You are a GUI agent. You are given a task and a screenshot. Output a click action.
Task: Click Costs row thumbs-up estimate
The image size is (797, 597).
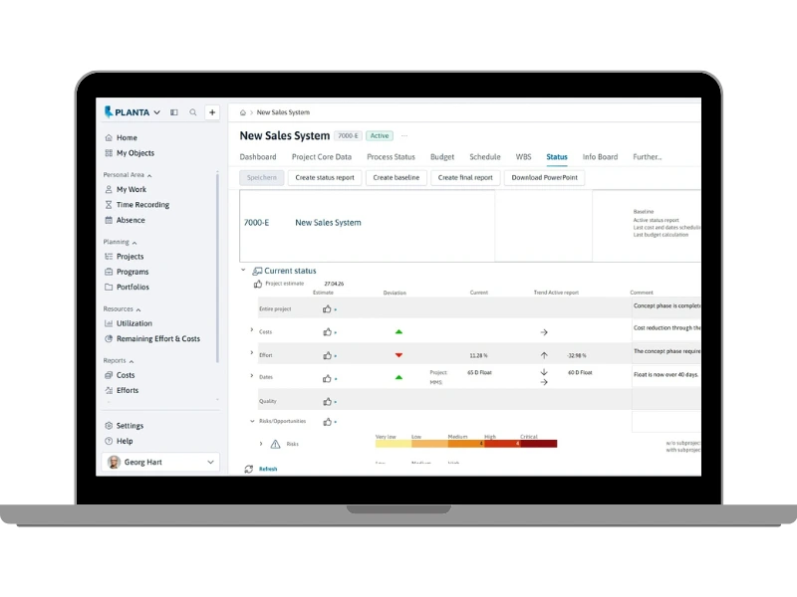pos(327,332)
